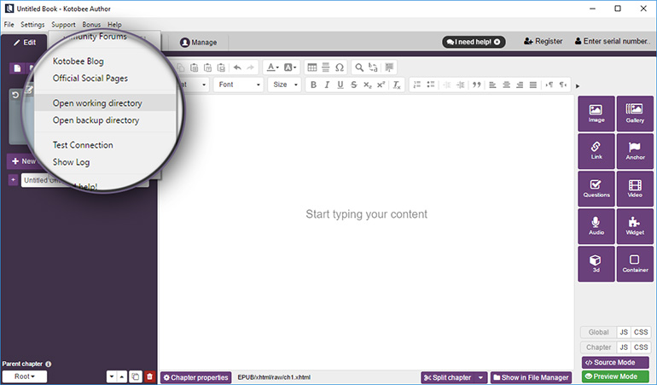Delete chapter with red trash icon
The width and height of the screenshot is (657, 385).
(149, 376)
